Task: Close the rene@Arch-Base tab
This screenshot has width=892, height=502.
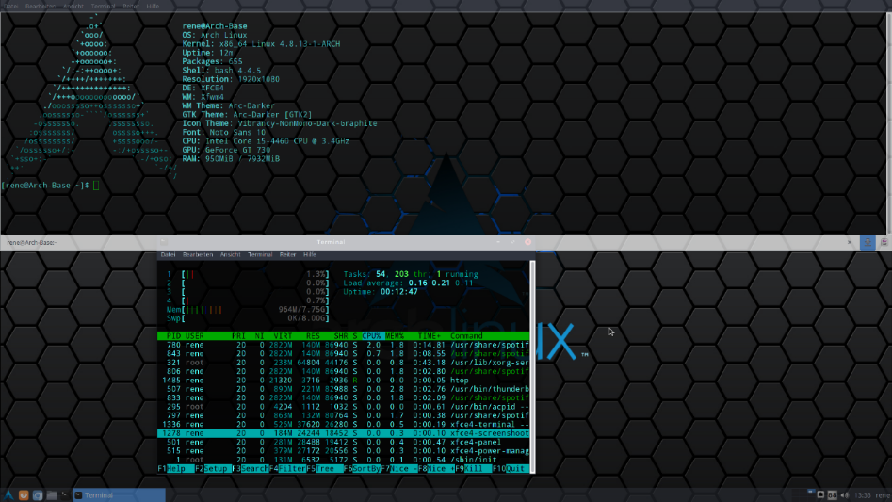Action: coord(850,242)
